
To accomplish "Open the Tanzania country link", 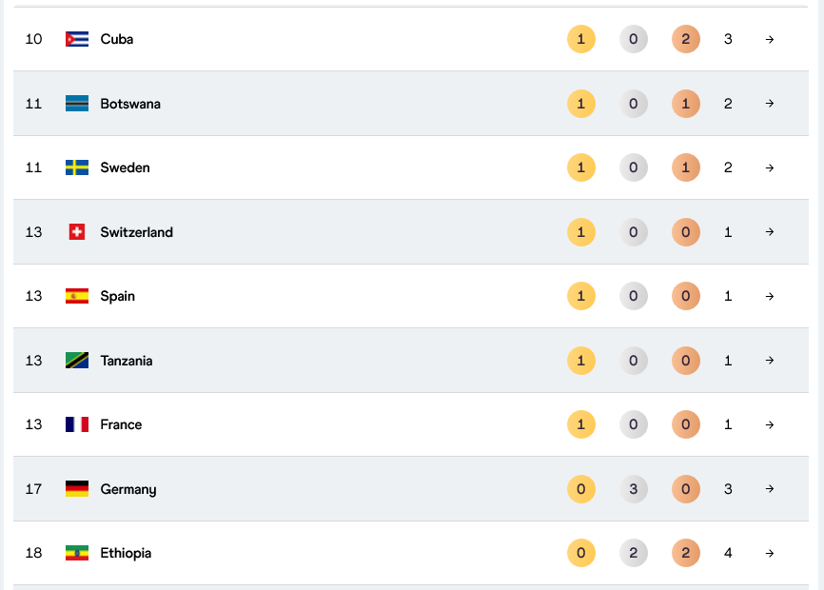I will (127, 361).
